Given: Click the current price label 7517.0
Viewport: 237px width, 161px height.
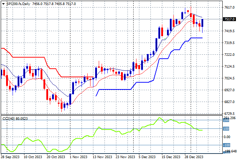Looking at the screenshot, I should coord(229,19).
